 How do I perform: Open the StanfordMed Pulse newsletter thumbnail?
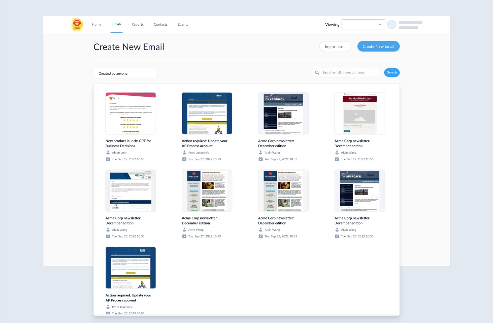point(359,114)
